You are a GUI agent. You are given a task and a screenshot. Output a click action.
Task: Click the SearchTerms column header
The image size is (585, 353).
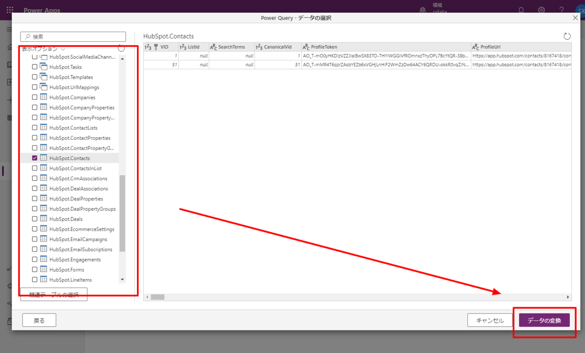(x=231, y=47)
